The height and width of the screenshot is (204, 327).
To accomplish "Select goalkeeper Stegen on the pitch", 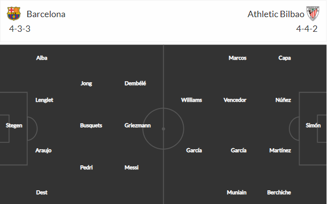I will [x=14, y=126].
